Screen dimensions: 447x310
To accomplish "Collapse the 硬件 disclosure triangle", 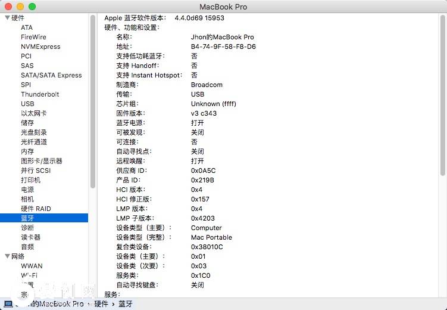I will click(7, 18).
